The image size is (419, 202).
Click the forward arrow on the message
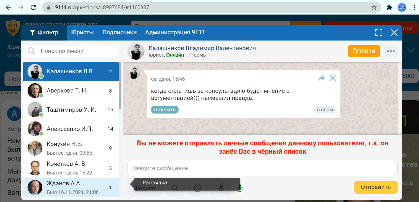tap(322, 78)
